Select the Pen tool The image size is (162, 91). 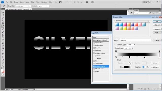coord(3,52)
